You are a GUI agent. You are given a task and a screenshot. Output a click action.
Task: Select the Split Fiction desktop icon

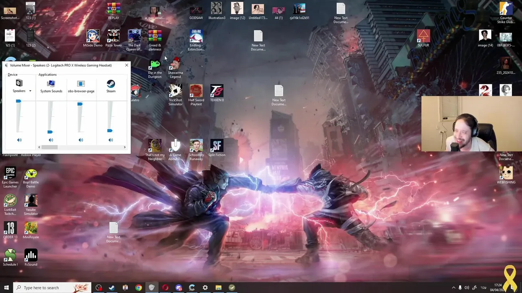click(x=217, y=148)
